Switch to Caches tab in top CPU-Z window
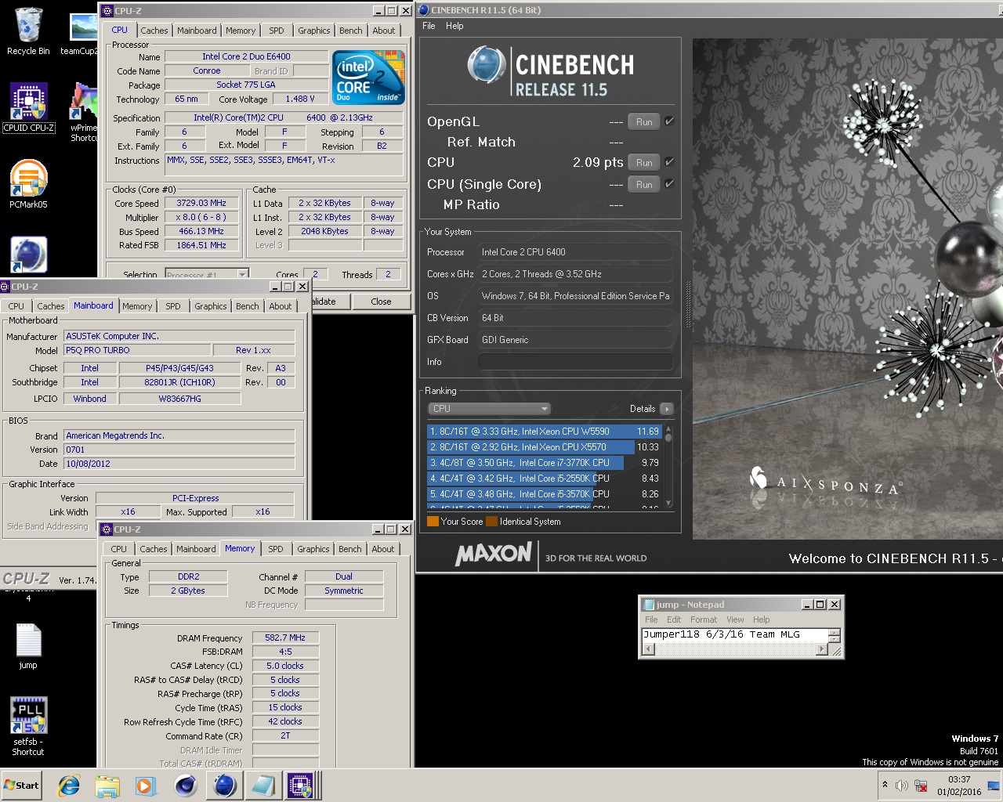The height and width of the screenshot is (802, 1003). tap(154, 31)
